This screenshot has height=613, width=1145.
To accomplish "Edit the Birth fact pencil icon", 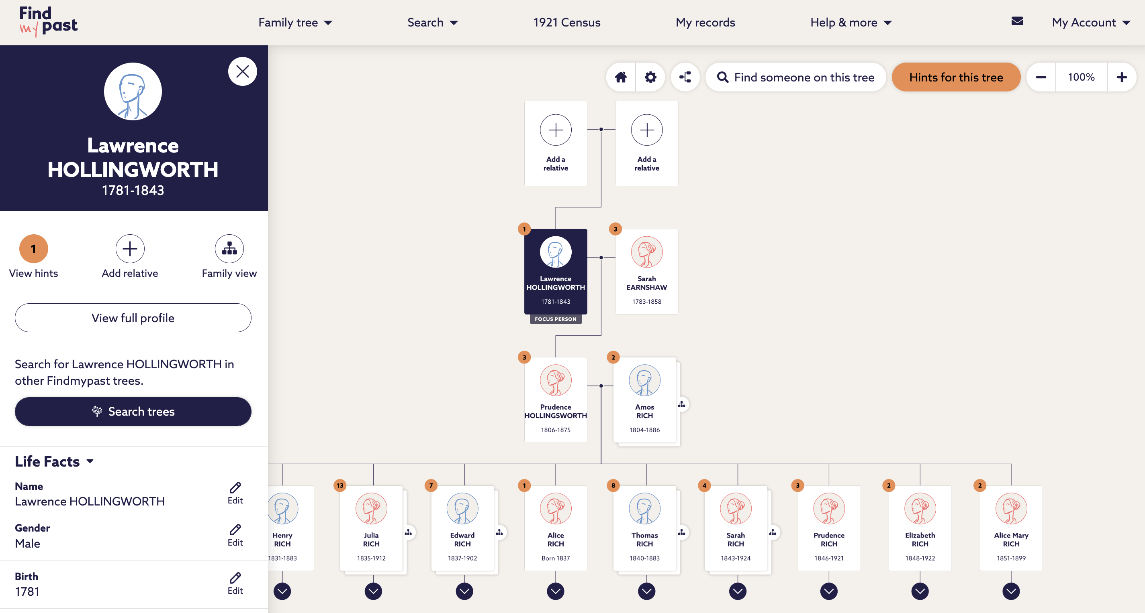I will point(235,577).
